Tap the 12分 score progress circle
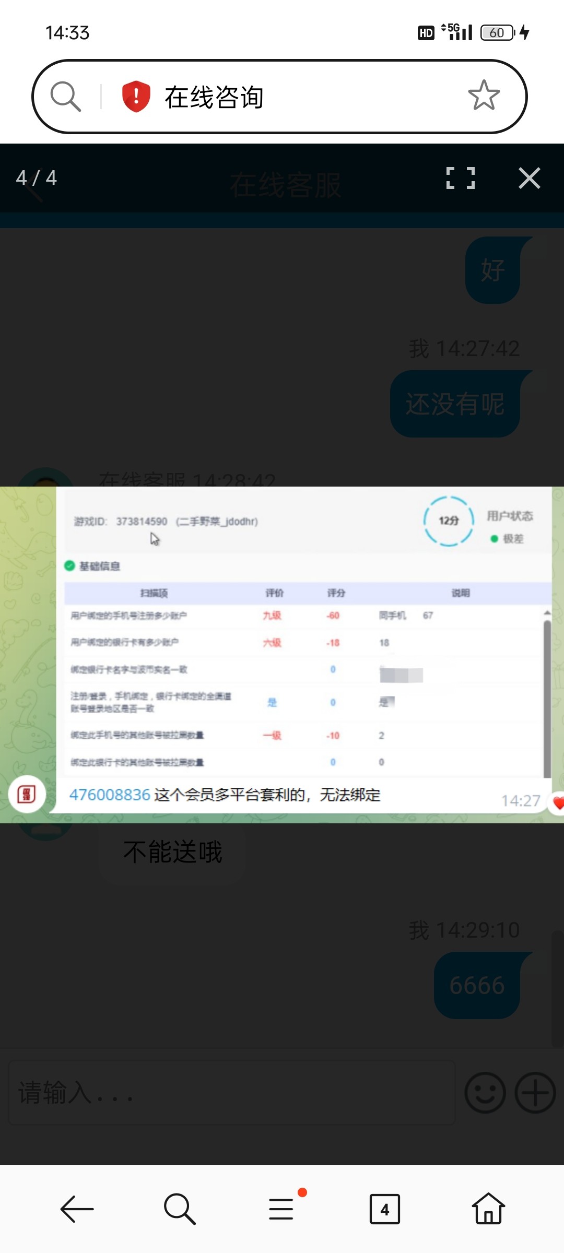564x1253 pixels. tap(449, 521)
